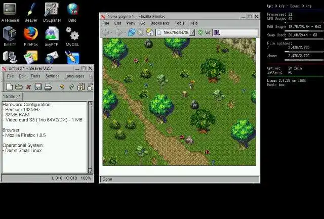
Task: Open the File menu in Beaver
Action: click(10, 76)
